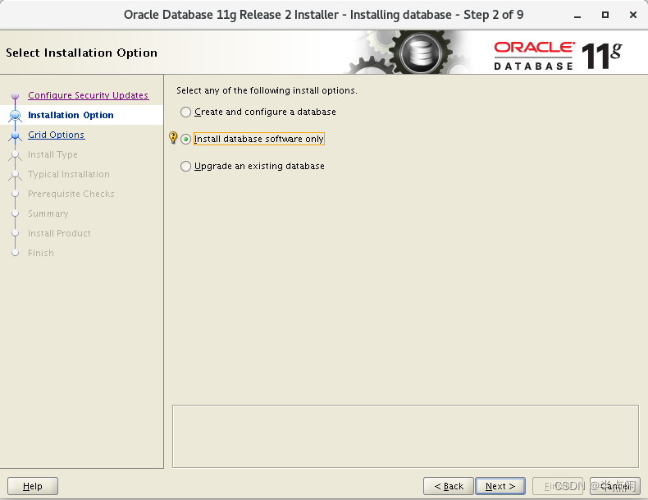This screenshot has height=500, width=648.
Task: Click the Configure Security Updates step bullet
Action: (16, 96)
